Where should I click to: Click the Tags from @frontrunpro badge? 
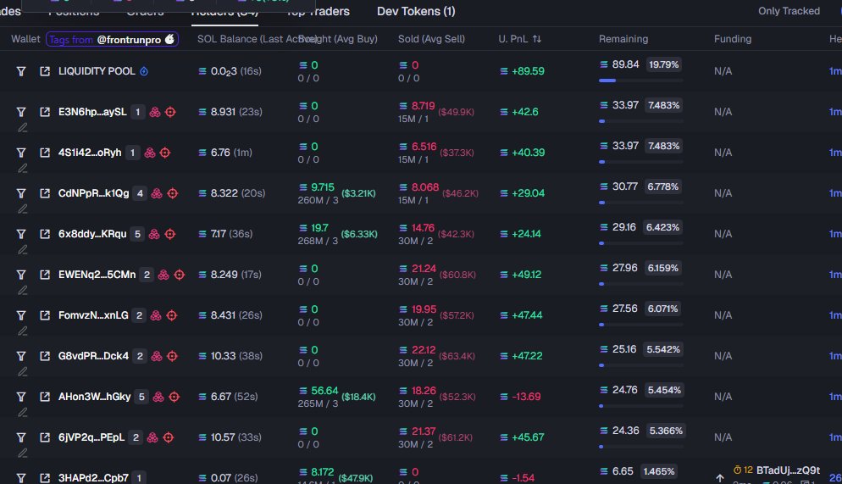(x=112, y=39)
